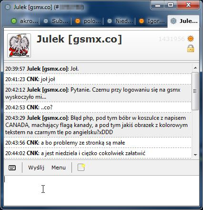Open the Menu button in chat toolbar
Viewport: 203px width, 210px height.
click(x=59, y=168)
